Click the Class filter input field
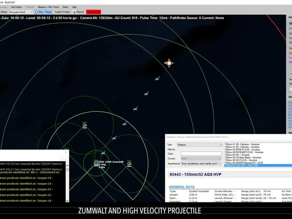292x219 pixels. 201,153
